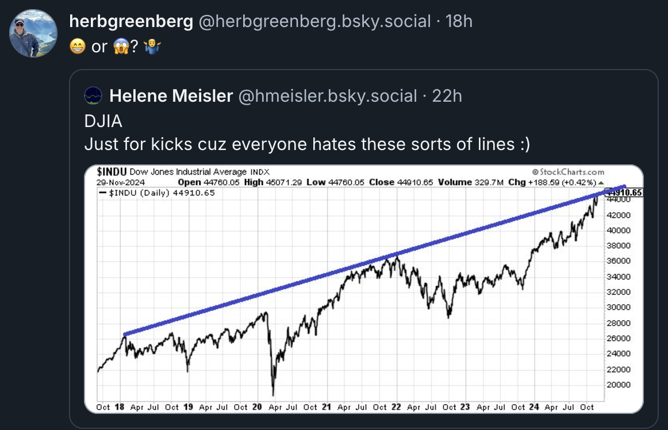Open the @herbgreenberg.bsky.social handle
Screen dimensions: 668x430
(x=315, y=21)
